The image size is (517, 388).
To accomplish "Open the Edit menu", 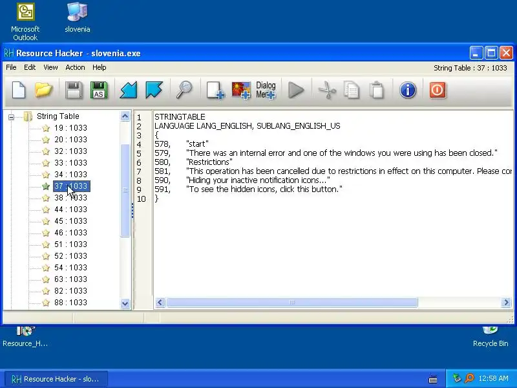I will click(30, 67).
